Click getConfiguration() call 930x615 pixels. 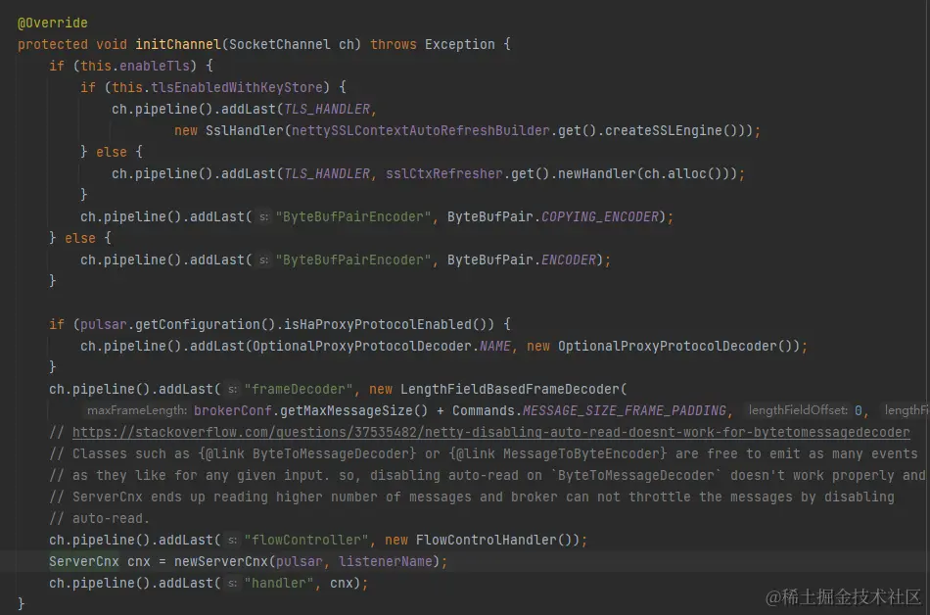pos(206,324)
